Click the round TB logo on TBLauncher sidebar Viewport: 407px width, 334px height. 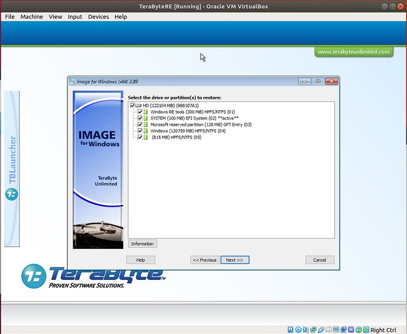pos(12,194)
